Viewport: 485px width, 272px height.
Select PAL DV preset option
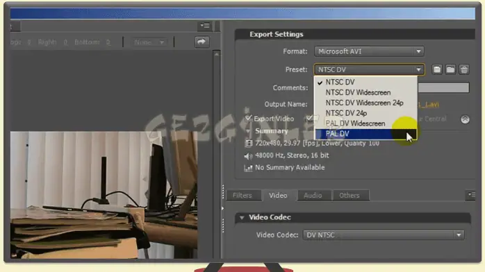point(366,134)
